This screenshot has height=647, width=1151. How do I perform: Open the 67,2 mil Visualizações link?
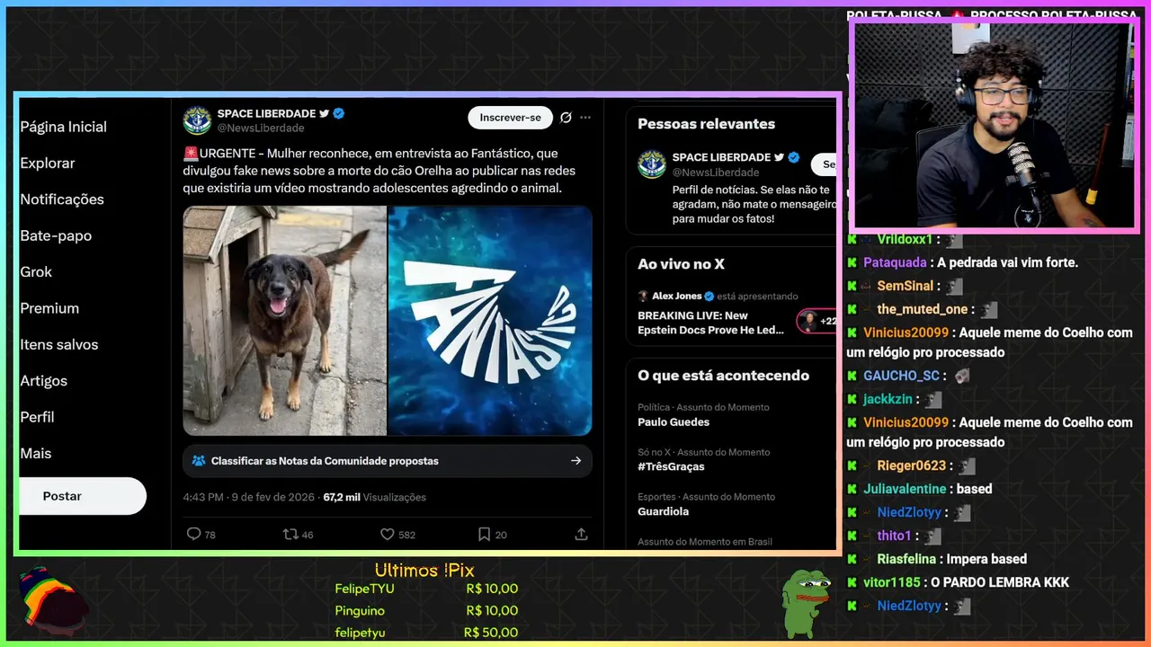pyautogui.click(x=375, y=497)
